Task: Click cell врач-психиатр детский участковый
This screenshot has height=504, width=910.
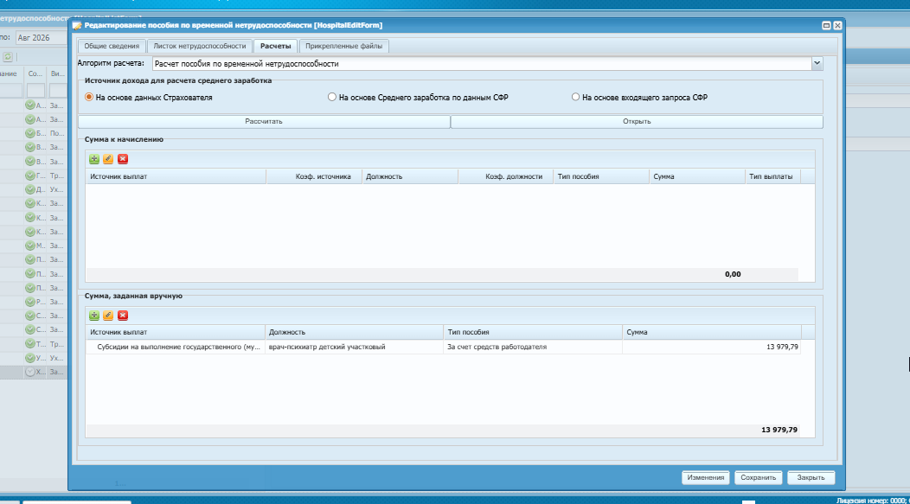Action: pyautogui.click(x=354, y=347)
